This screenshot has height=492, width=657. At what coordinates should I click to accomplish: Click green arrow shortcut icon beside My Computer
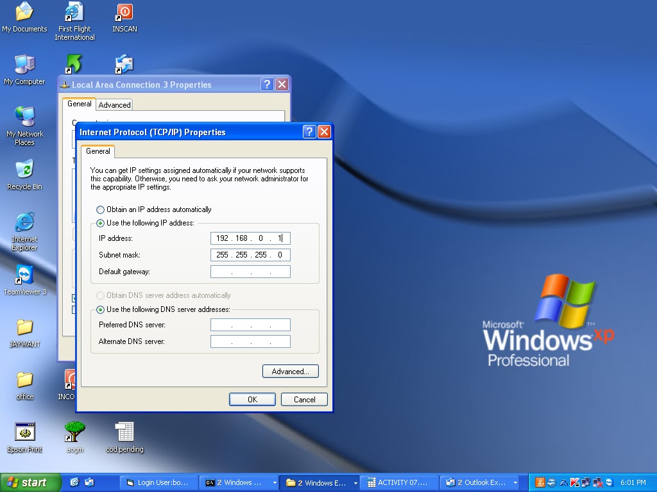pos(74,63)
